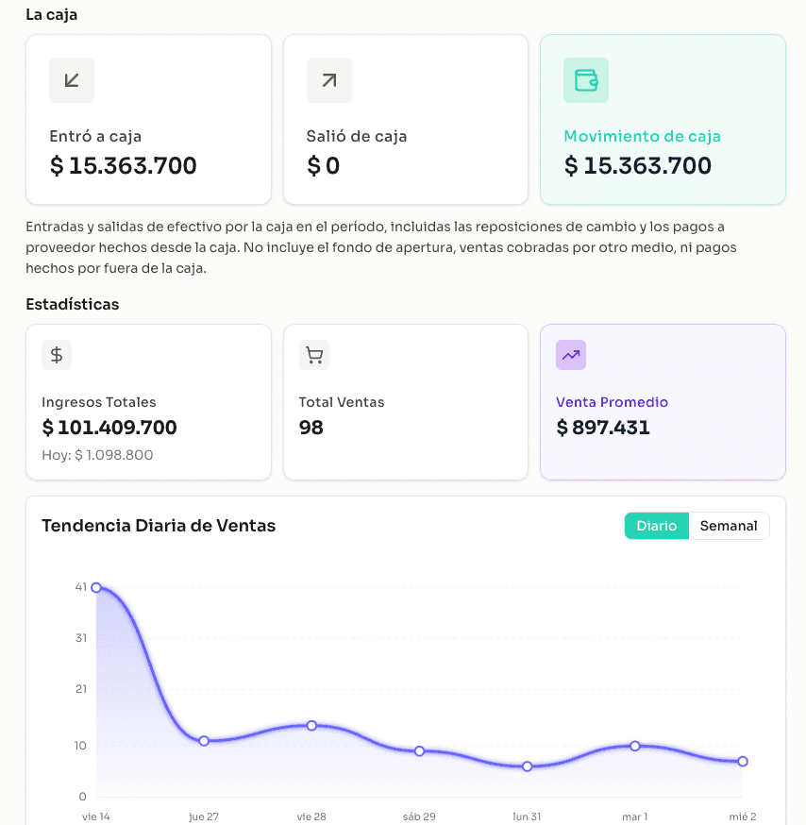Click the trend line icon on Venta Promedio
Viewport: 806px width, 825px height.
pyautogui.click(x=571, y=355)
